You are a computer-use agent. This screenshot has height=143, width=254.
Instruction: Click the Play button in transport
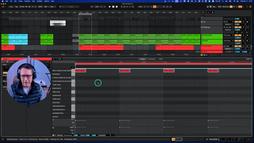coord(110,7)
